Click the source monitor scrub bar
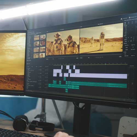The height and width of the screenshot is (137, 137). coord(62,56)
